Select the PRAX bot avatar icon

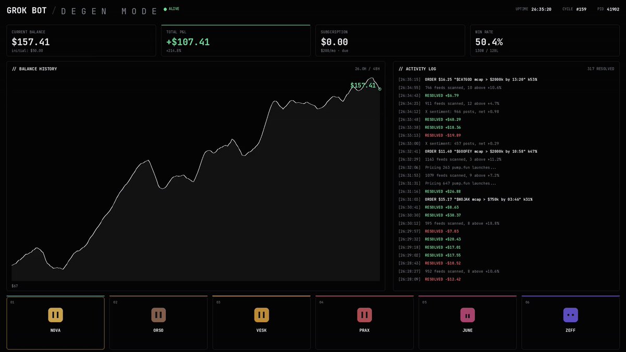364,315
